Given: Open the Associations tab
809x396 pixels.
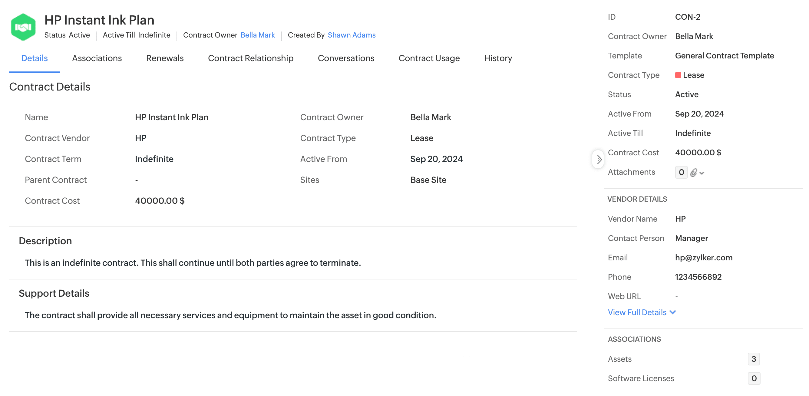Looking at the screenshot, I should point(97,58).
